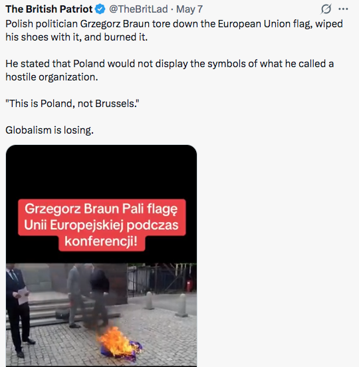The height and width of the screenshot is (367, 359).
Task: Open the three-dot more options menu
Action: click(343, 9)
